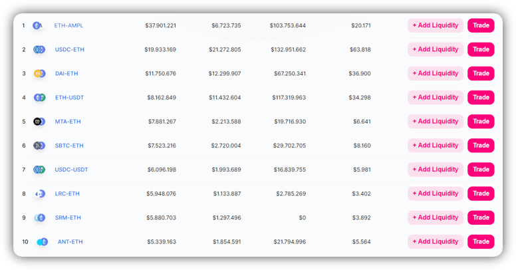
Task: Click the USDC-ETH token pair icon
Action: pyautogui.click(x=39, y=49)
